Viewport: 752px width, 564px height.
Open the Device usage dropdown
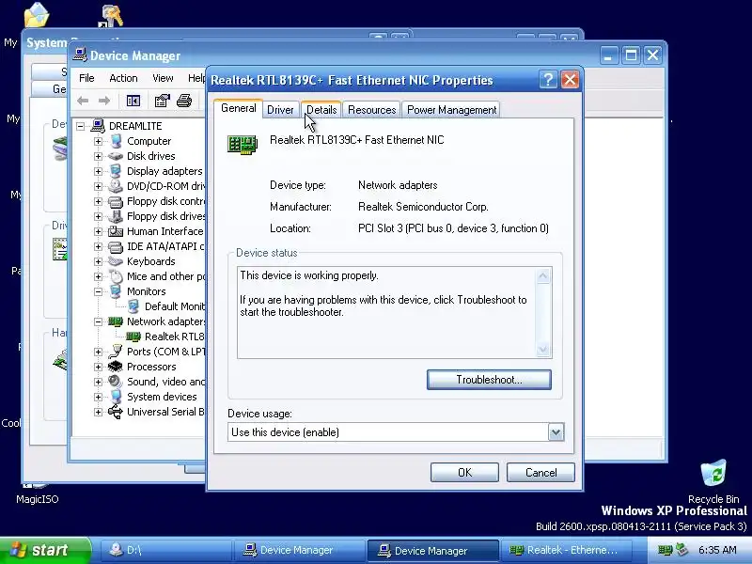coord(556,432)
